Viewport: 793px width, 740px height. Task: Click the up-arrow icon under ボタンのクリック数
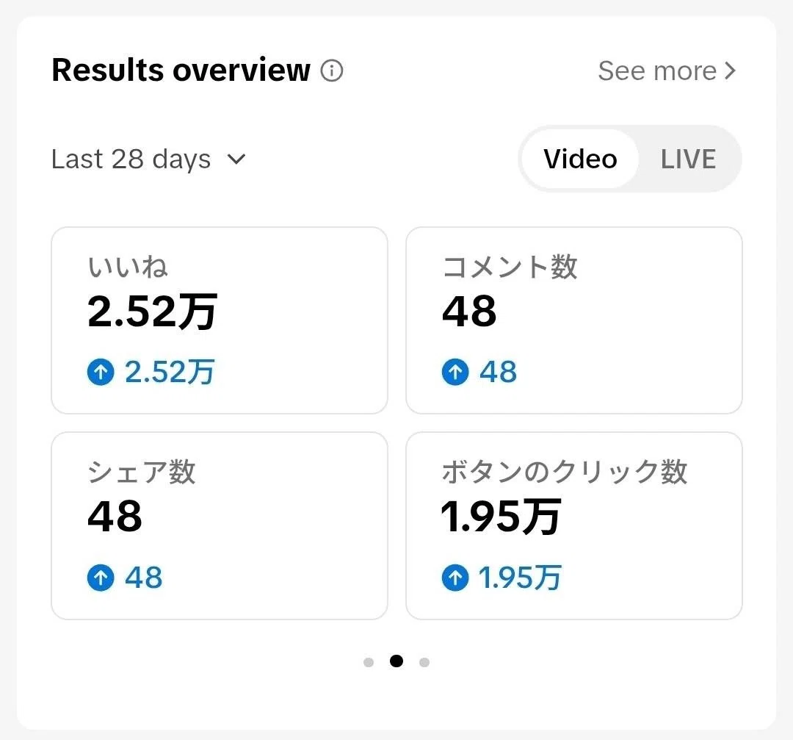455,578
